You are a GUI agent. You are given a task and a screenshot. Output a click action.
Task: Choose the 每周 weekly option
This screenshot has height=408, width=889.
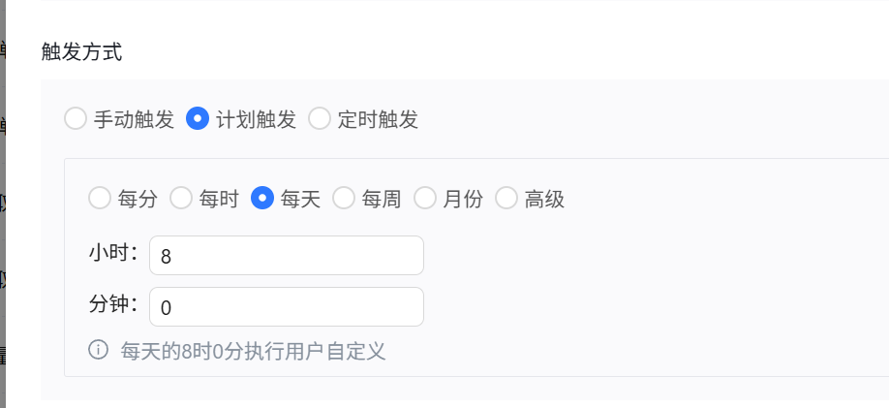coord(344,199)
